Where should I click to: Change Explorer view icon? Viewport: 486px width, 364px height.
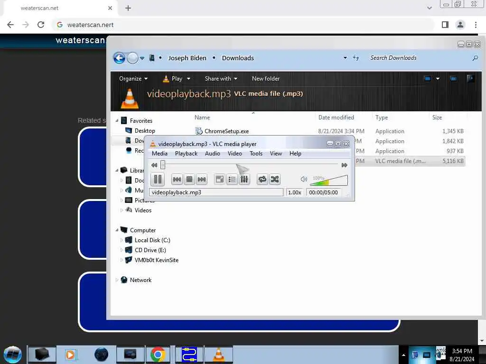click(x=428, y=79)
